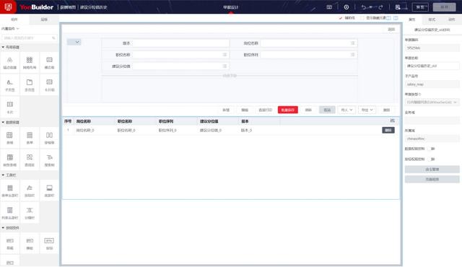The height and width of the screenshot is (267, 462).
Task: Pick the divider-bar component with the I-beam icon
Action: (30, 213)
